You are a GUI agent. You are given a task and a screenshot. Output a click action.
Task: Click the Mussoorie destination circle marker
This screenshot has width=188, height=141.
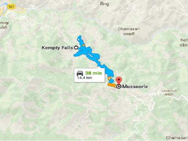(119, 86)
